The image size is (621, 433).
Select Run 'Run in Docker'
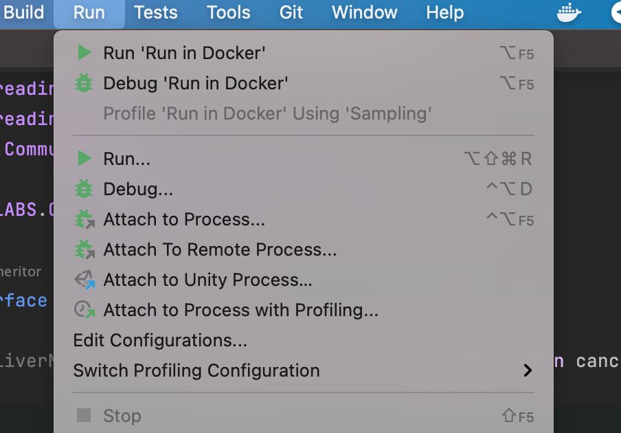[304, 53]
